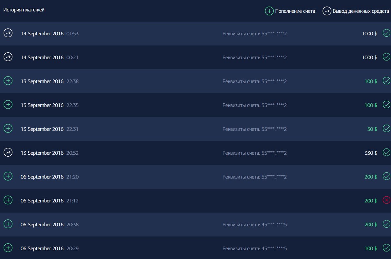391x259 pixels.
Task: Click account details 55****..****2 at 22:38
Action: pyautogui.click(x=254, y=81)
